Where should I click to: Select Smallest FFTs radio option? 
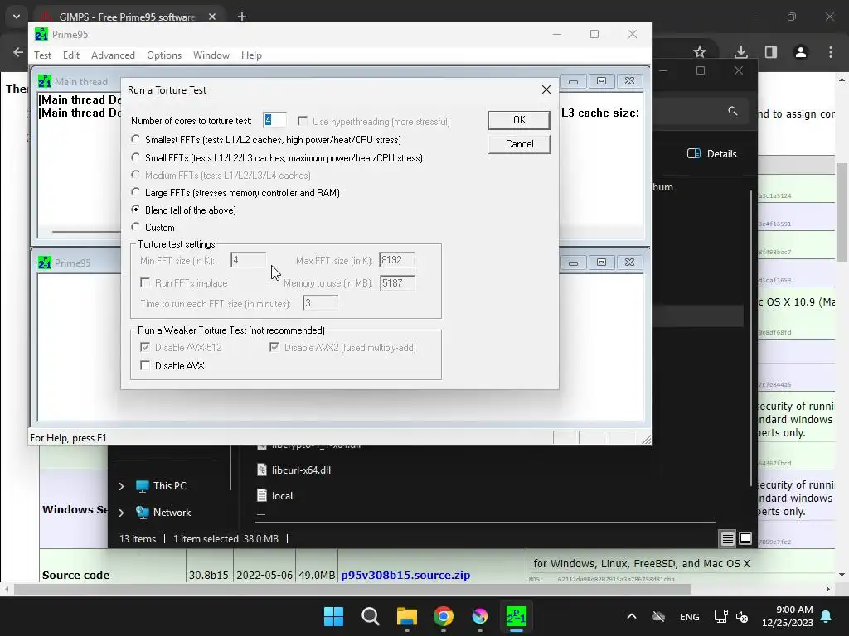[135, 139]
